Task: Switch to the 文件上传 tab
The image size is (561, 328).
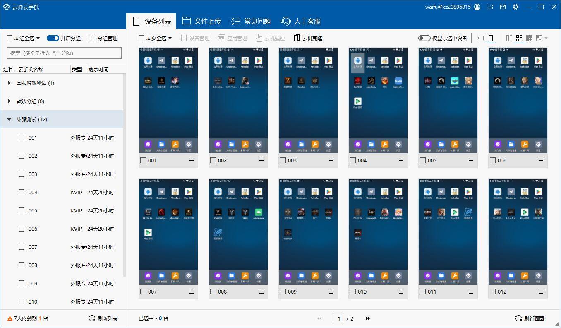Action: (x=201, y=21)
